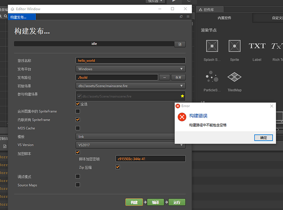Click the 脚本加密密钥 key input field
Screen dimensions: 283x210
click(x=151, y=159)
